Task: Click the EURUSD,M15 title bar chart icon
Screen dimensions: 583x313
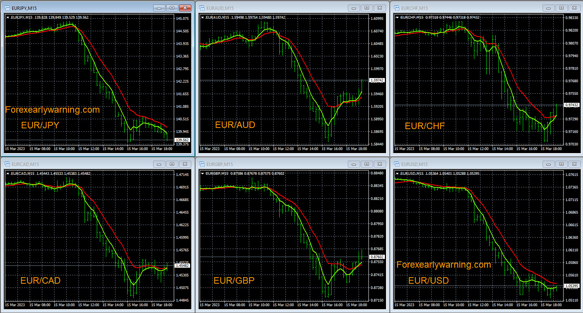Action: tap(397, 164)
